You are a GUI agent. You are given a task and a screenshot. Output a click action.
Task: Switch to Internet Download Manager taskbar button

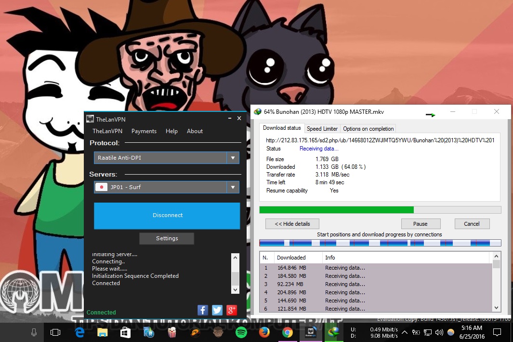pos(334,332)
